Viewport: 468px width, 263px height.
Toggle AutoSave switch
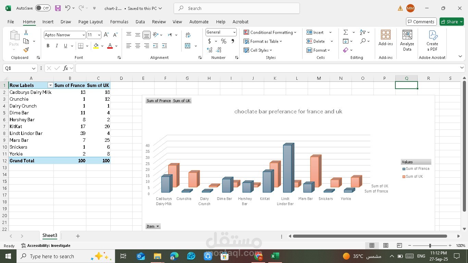[43, 8]
